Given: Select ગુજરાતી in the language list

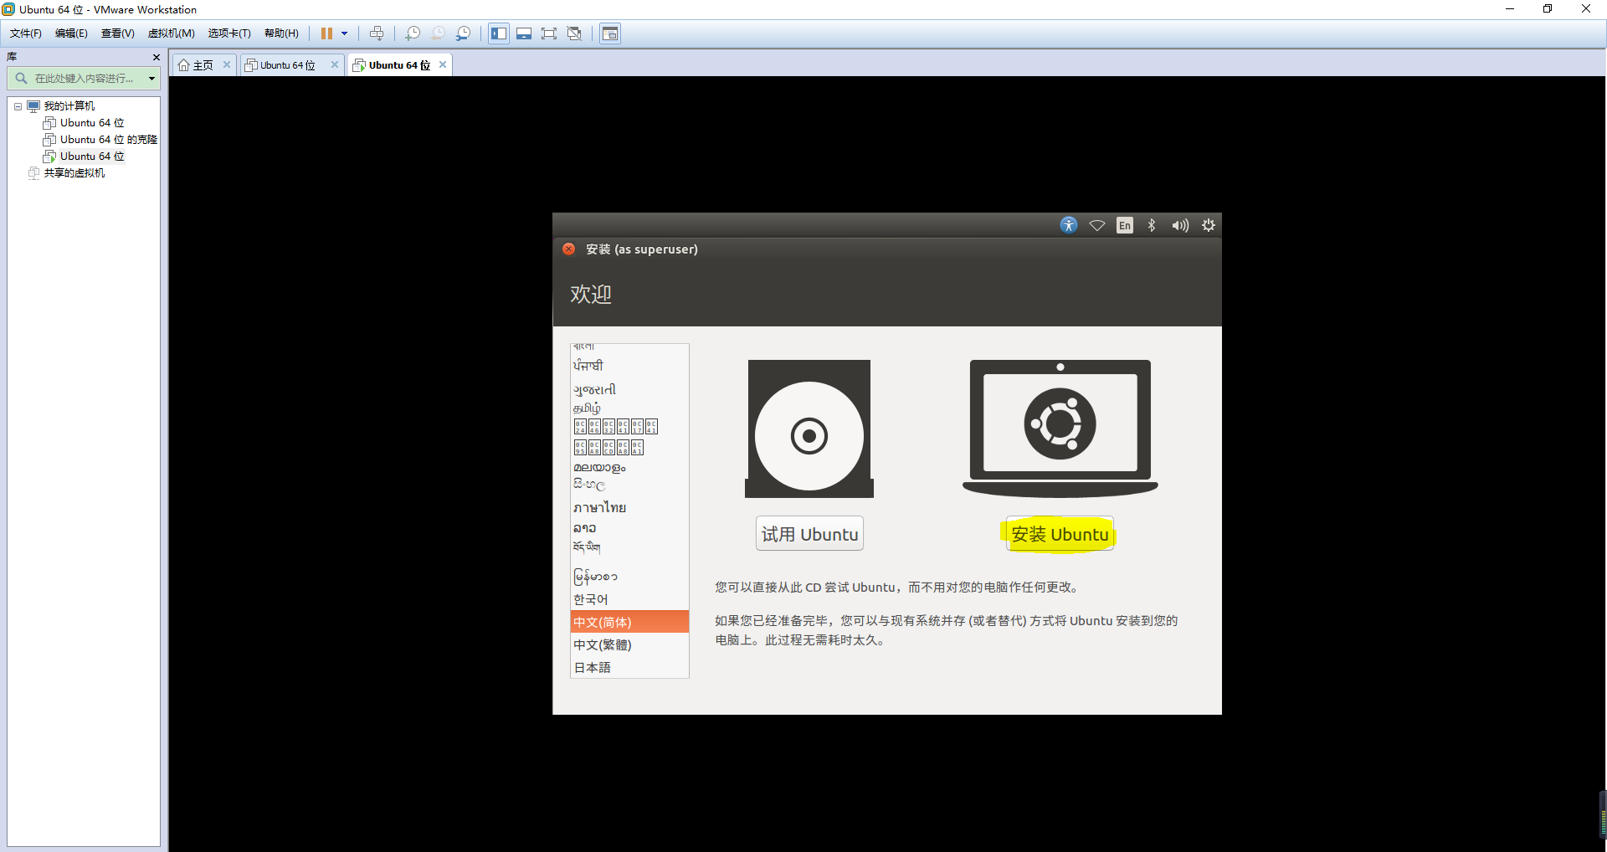Looking at the screenshot, I should (x=629, y=389).
